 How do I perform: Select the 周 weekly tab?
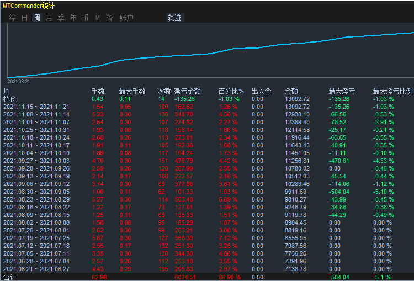pyautogui.click(x=37, y=18)
